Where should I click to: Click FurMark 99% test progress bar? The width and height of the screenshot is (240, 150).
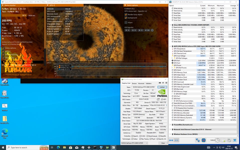click(14, 15)
